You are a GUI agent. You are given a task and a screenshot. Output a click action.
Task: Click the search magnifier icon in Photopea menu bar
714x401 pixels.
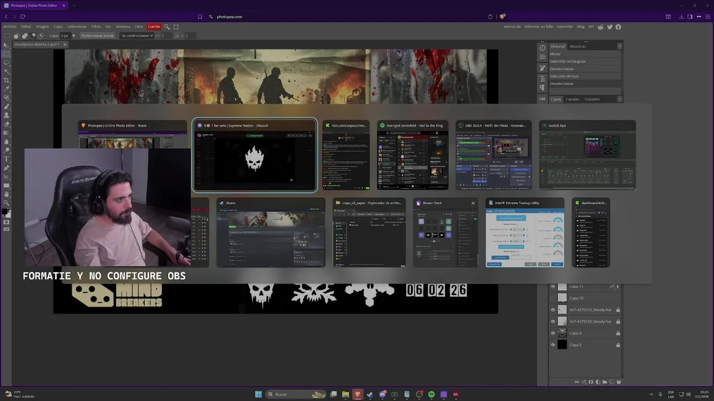tap(167, 27)
